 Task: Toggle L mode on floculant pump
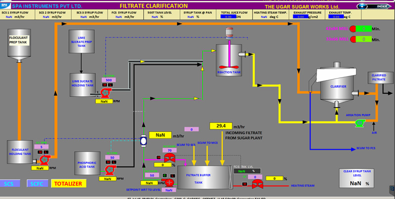pyautogui.click(x=46, y=152)
